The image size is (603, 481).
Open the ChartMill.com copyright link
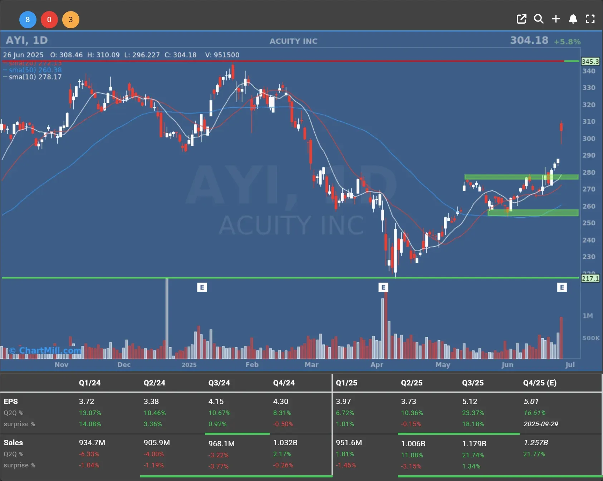click(x=45, y=350)
